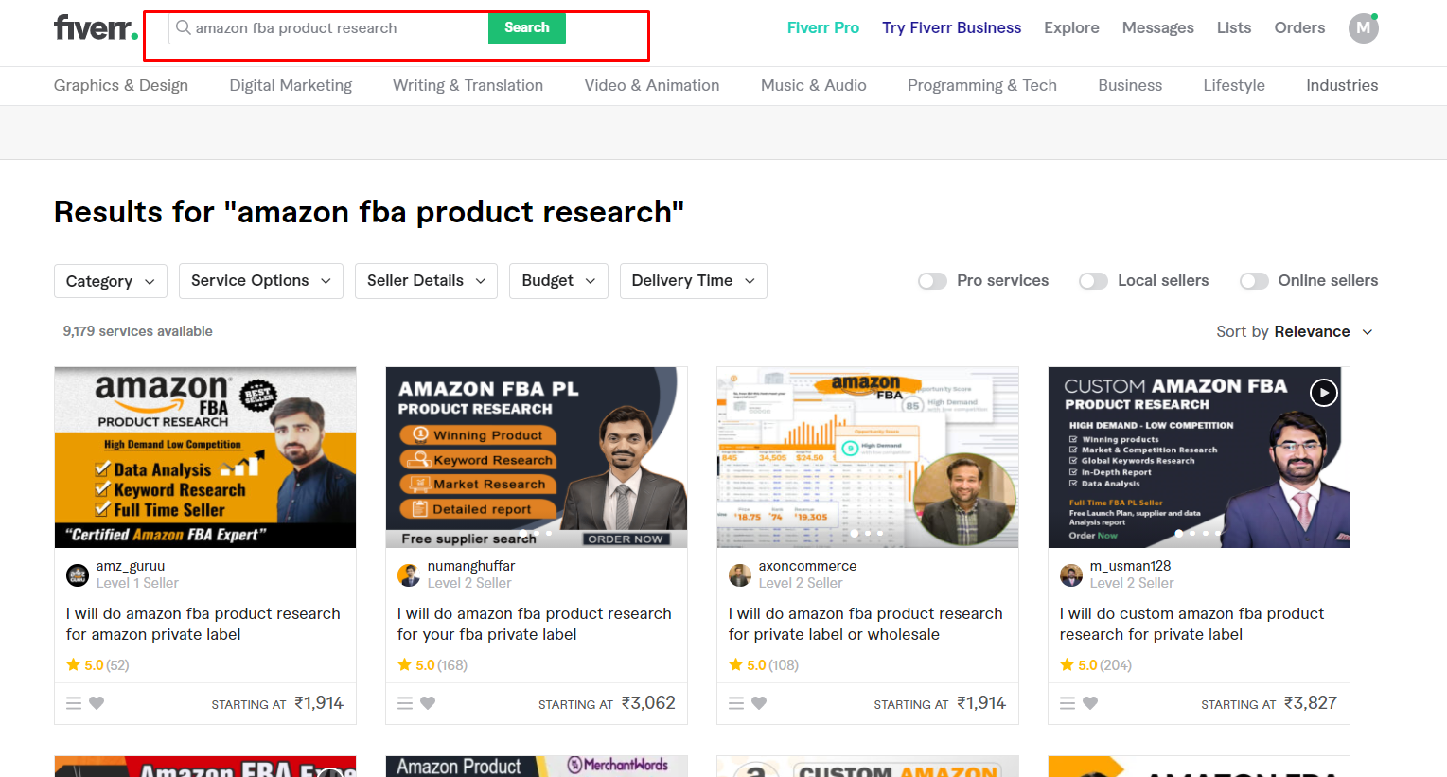Open gig title 'custom amazon fba product'

click(x=1191, y=624)
